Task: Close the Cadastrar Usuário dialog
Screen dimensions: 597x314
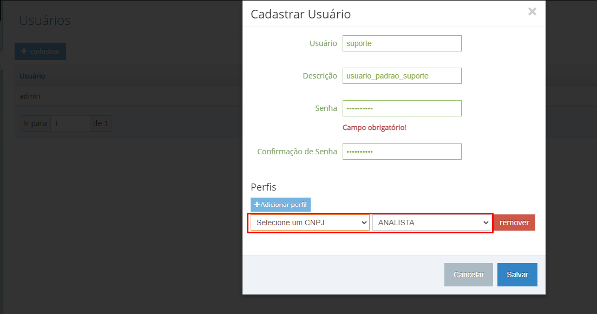Action: (532, 12)
